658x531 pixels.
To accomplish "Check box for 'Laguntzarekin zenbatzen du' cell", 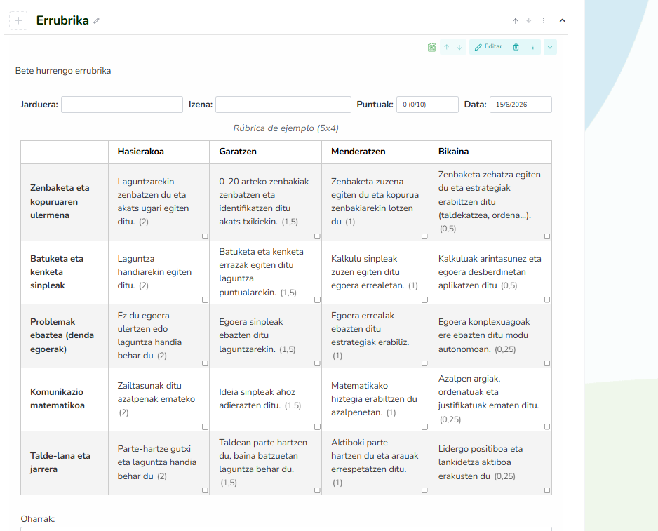I will [x=205, y=236].
